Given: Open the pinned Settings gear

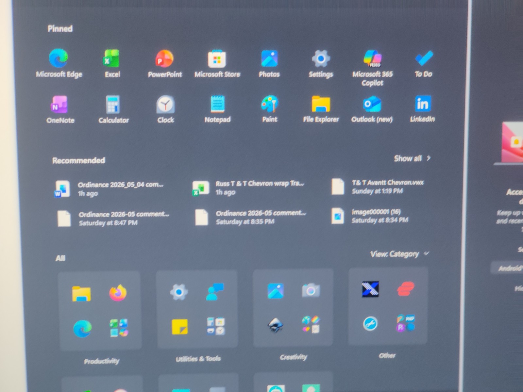Looking at the screenshot, I should pyautogui.click(x=321, y=63).
